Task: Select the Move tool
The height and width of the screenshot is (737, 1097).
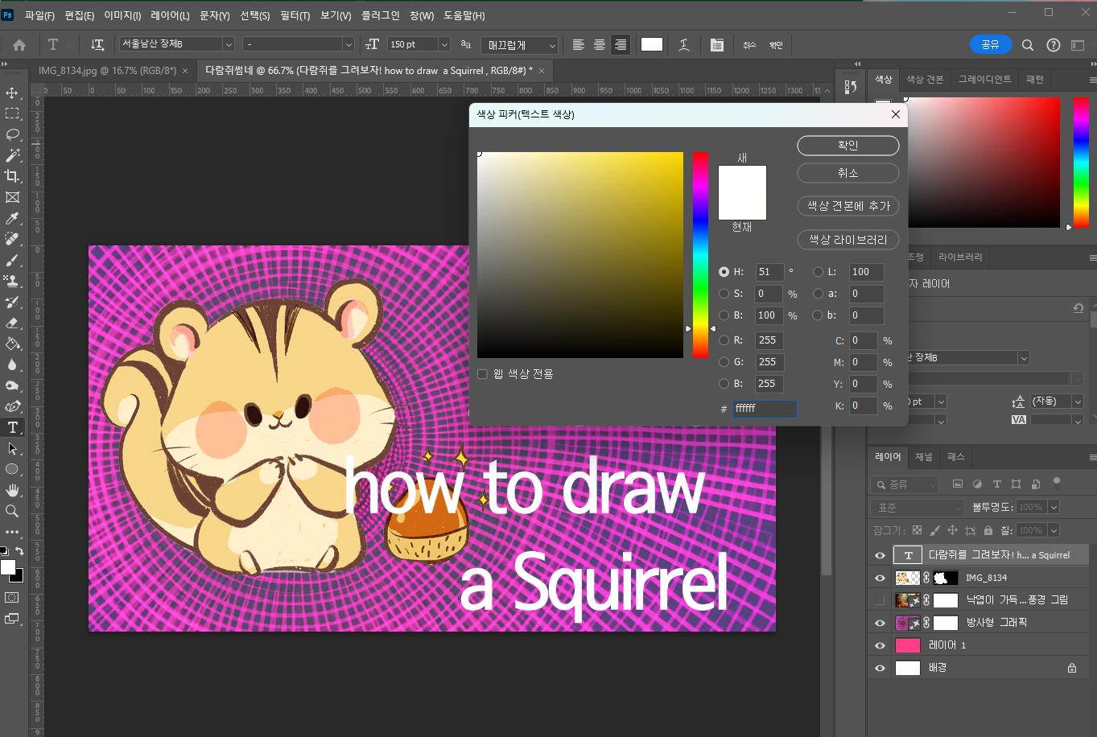Action: click(x=12, y=93)
